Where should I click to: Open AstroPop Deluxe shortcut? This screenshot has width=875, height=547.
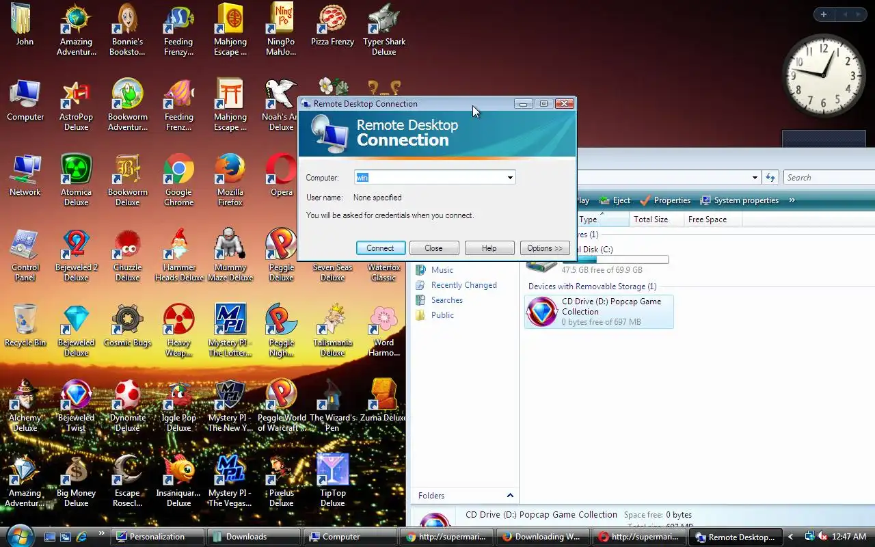pyautogui.click(x=76, y=105)
